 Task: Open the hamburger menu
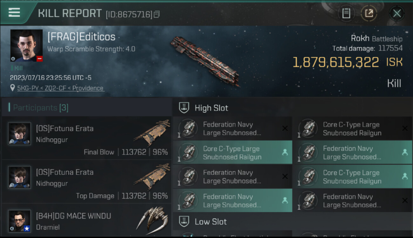14,12
